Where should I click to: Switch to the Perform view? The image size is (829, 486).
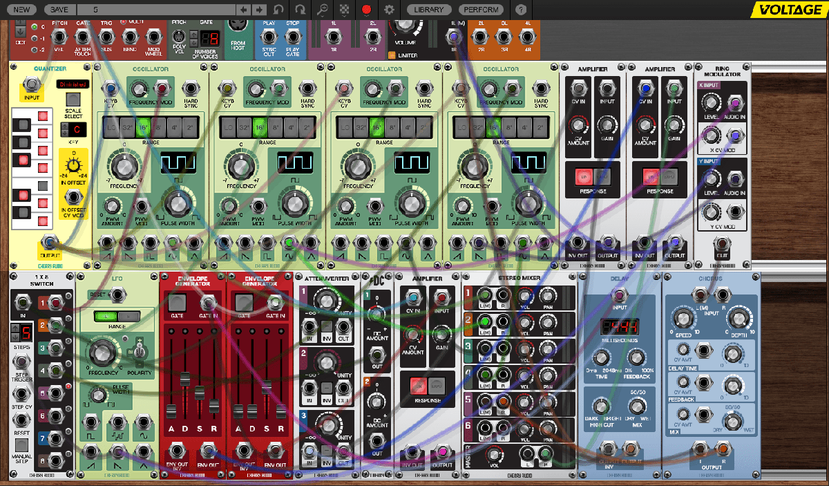point(481,10)
